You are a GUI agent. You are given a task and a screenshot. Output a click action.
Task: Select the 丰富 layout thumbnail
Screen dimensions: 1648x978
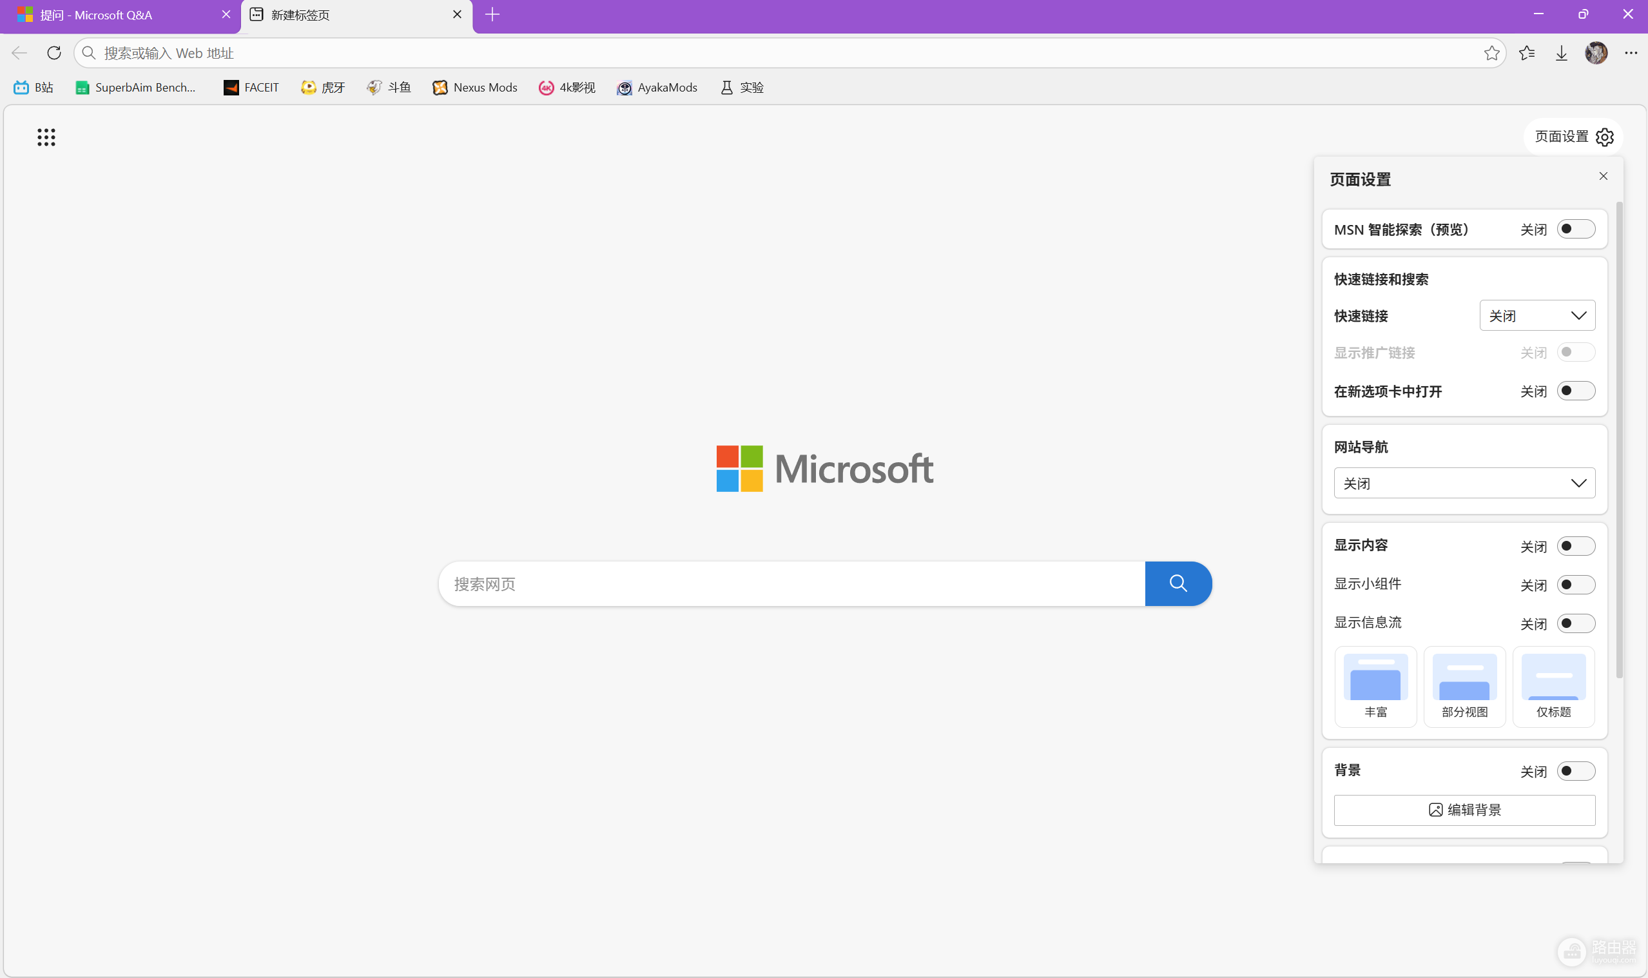[1375, 686]
